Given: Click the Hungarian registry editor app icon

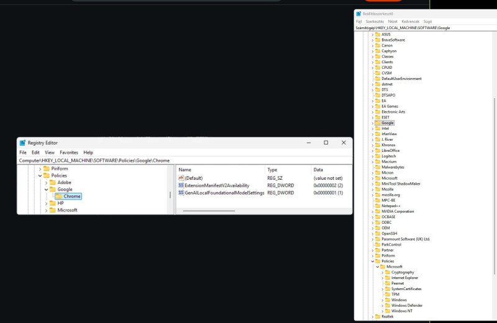Looking at the screenshot, I should coord(358,14).
